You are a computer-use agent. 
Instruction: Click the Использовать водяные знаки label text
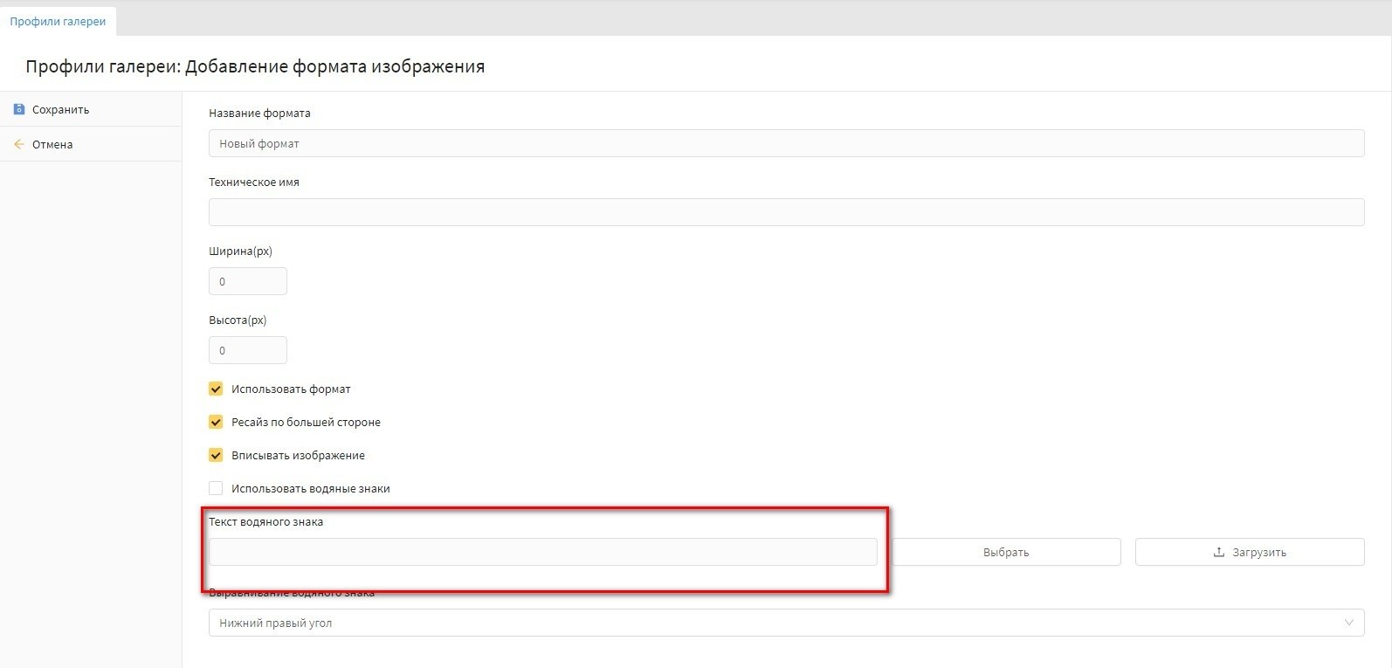310,489
